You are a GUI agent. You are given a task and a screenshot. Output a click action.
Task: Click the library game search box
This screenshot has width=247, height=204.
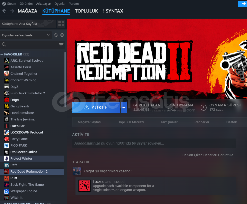(30, 45)
